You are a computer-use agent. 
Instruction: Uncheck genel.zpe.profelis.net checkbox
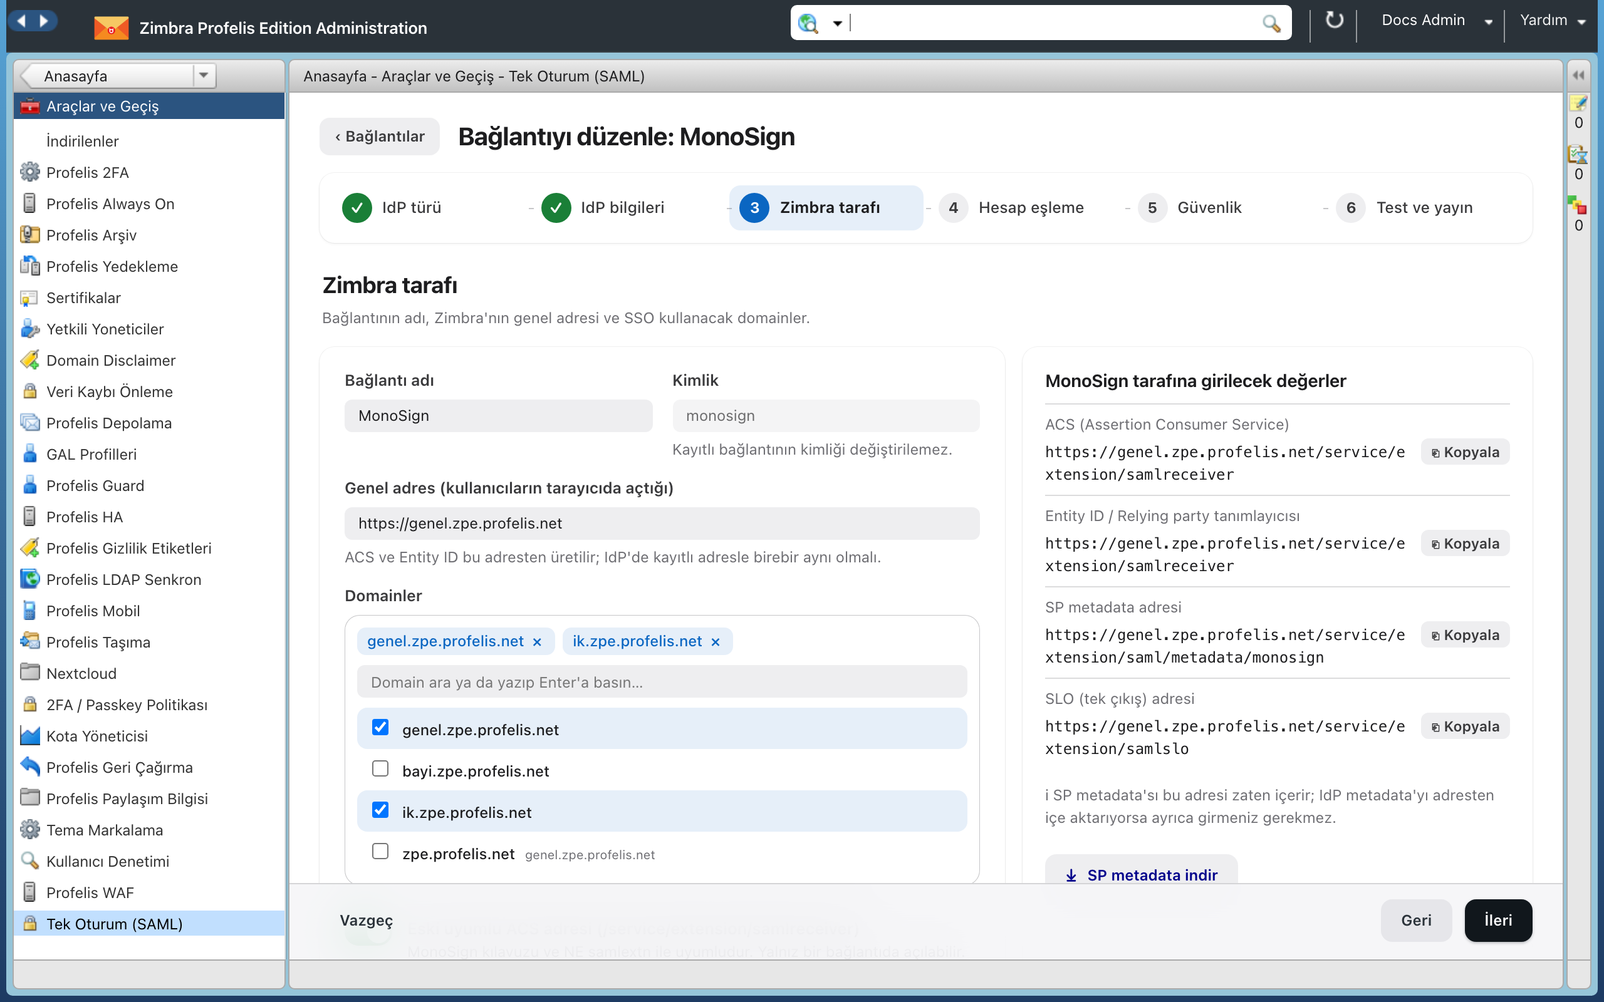(x=380, y=728)
